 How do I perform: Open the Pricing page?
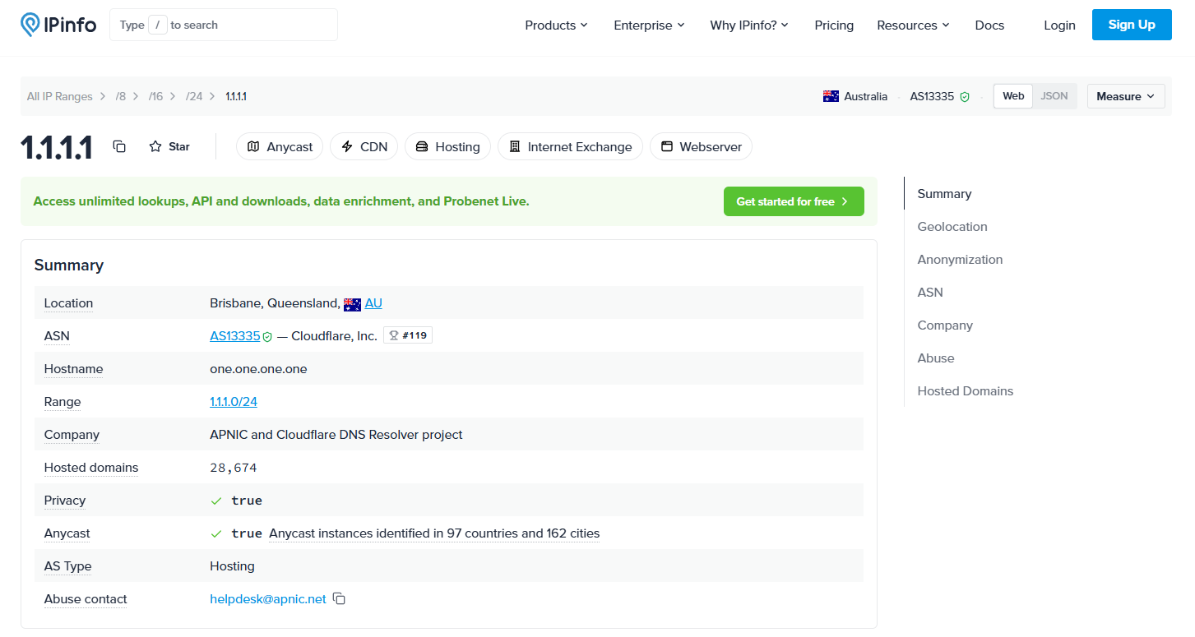coord(834,25)
